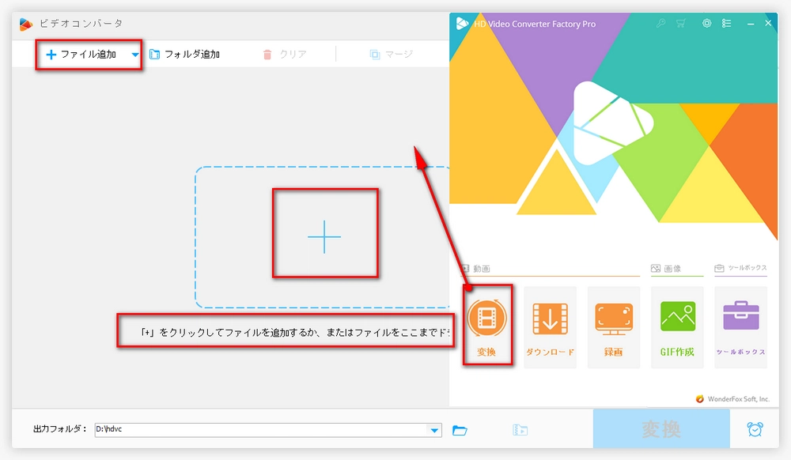Click the film clip icon beside the output folder
Image resolution: width=791 pixels, height=460 pixels.
click(520, 430)
